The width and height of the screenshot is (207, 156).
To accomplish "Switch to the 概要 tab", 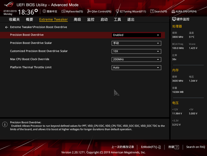I will click(x=29, y=19).
